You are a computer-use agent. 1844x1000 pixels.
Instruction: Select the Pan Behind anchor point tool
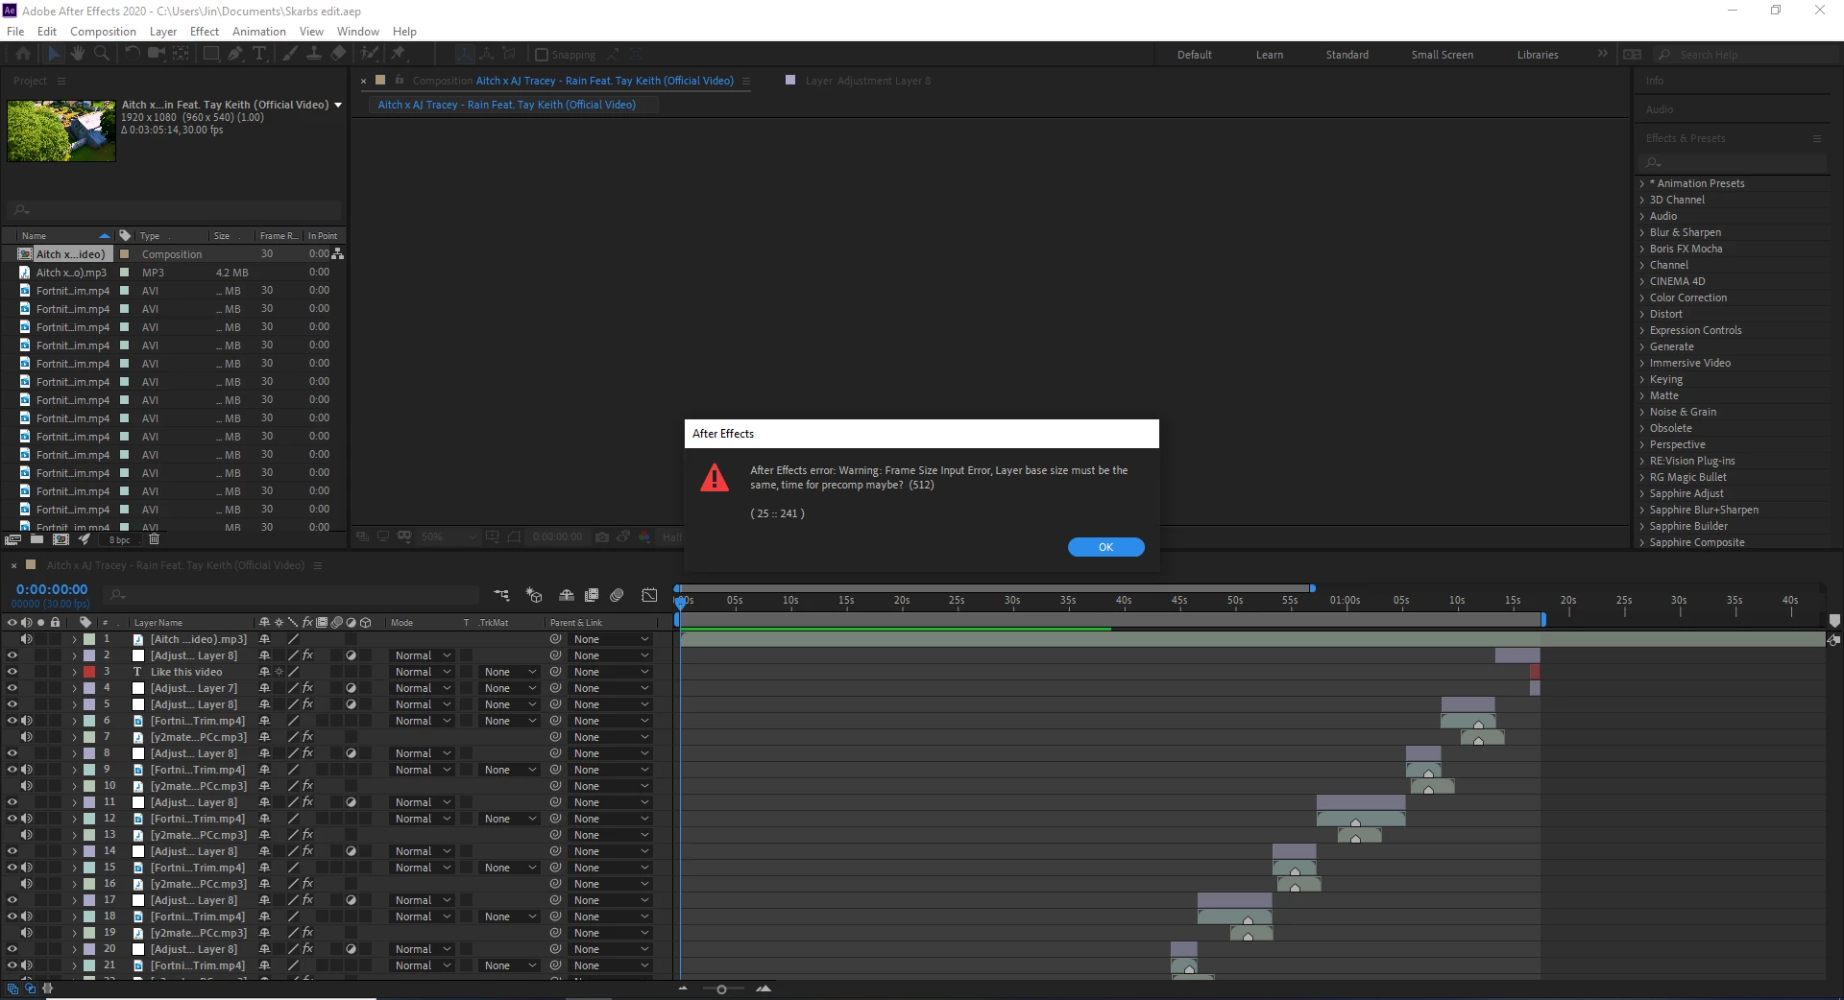[181, 54]
